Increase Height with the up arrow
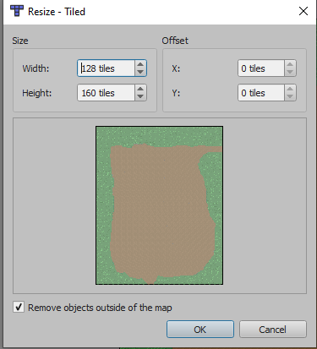This screenshot has height=349, width=317. coord(140,89)
